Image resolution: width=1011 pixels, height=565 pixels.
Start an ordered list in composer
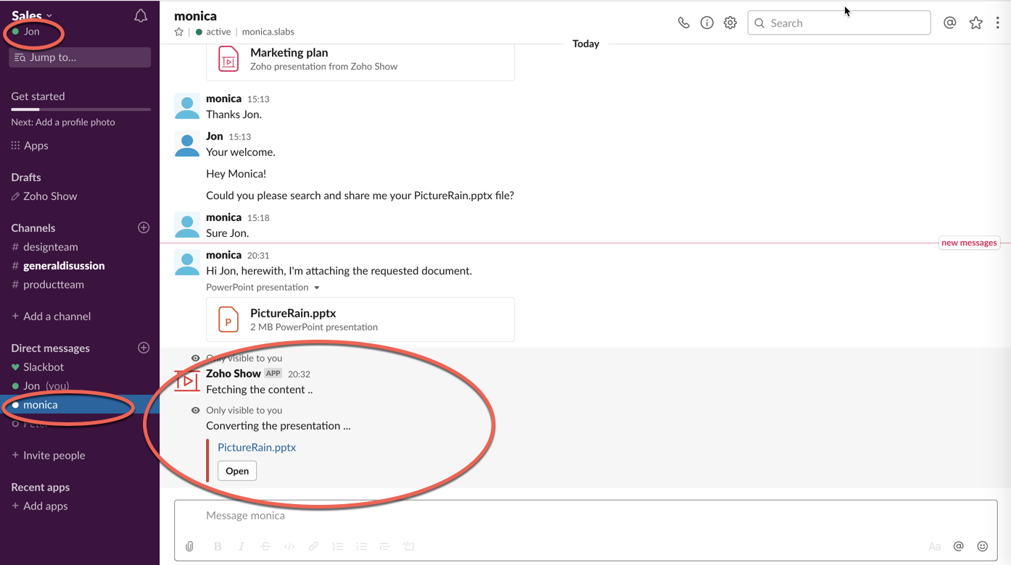pos(337,546)
